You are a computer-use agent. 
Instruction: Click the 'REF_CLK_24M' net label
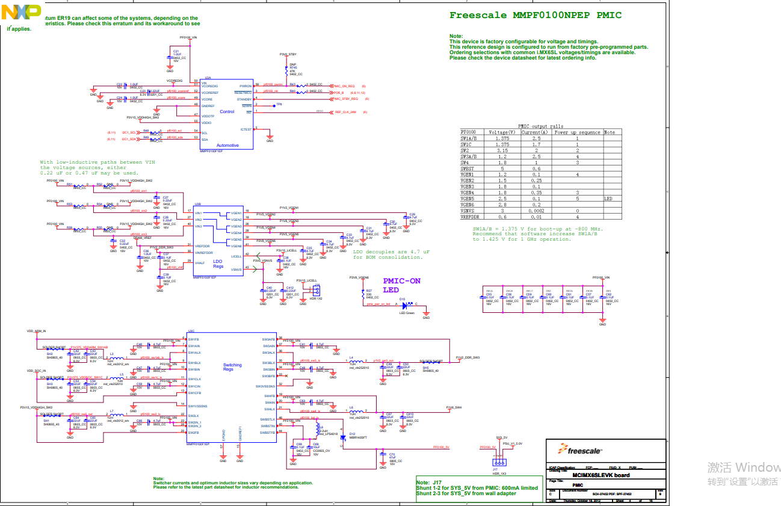(x=345, y=112)
